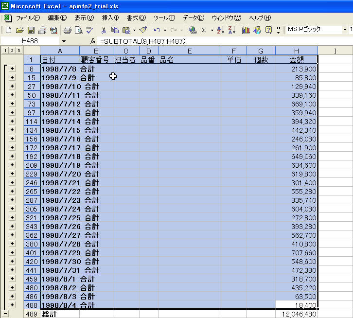
Task: Click outline level 1 button
Action: (x=5, y=51)
